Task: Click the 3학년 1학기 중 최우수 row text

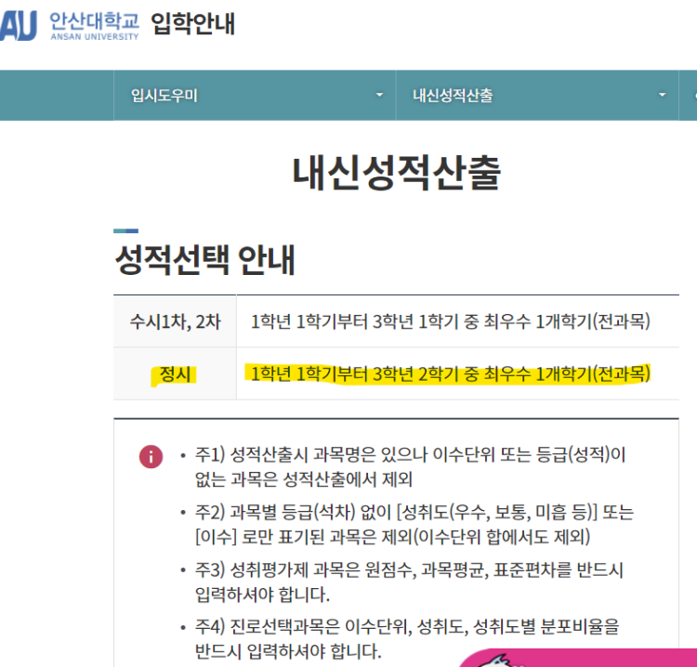Action: [451, 320]
